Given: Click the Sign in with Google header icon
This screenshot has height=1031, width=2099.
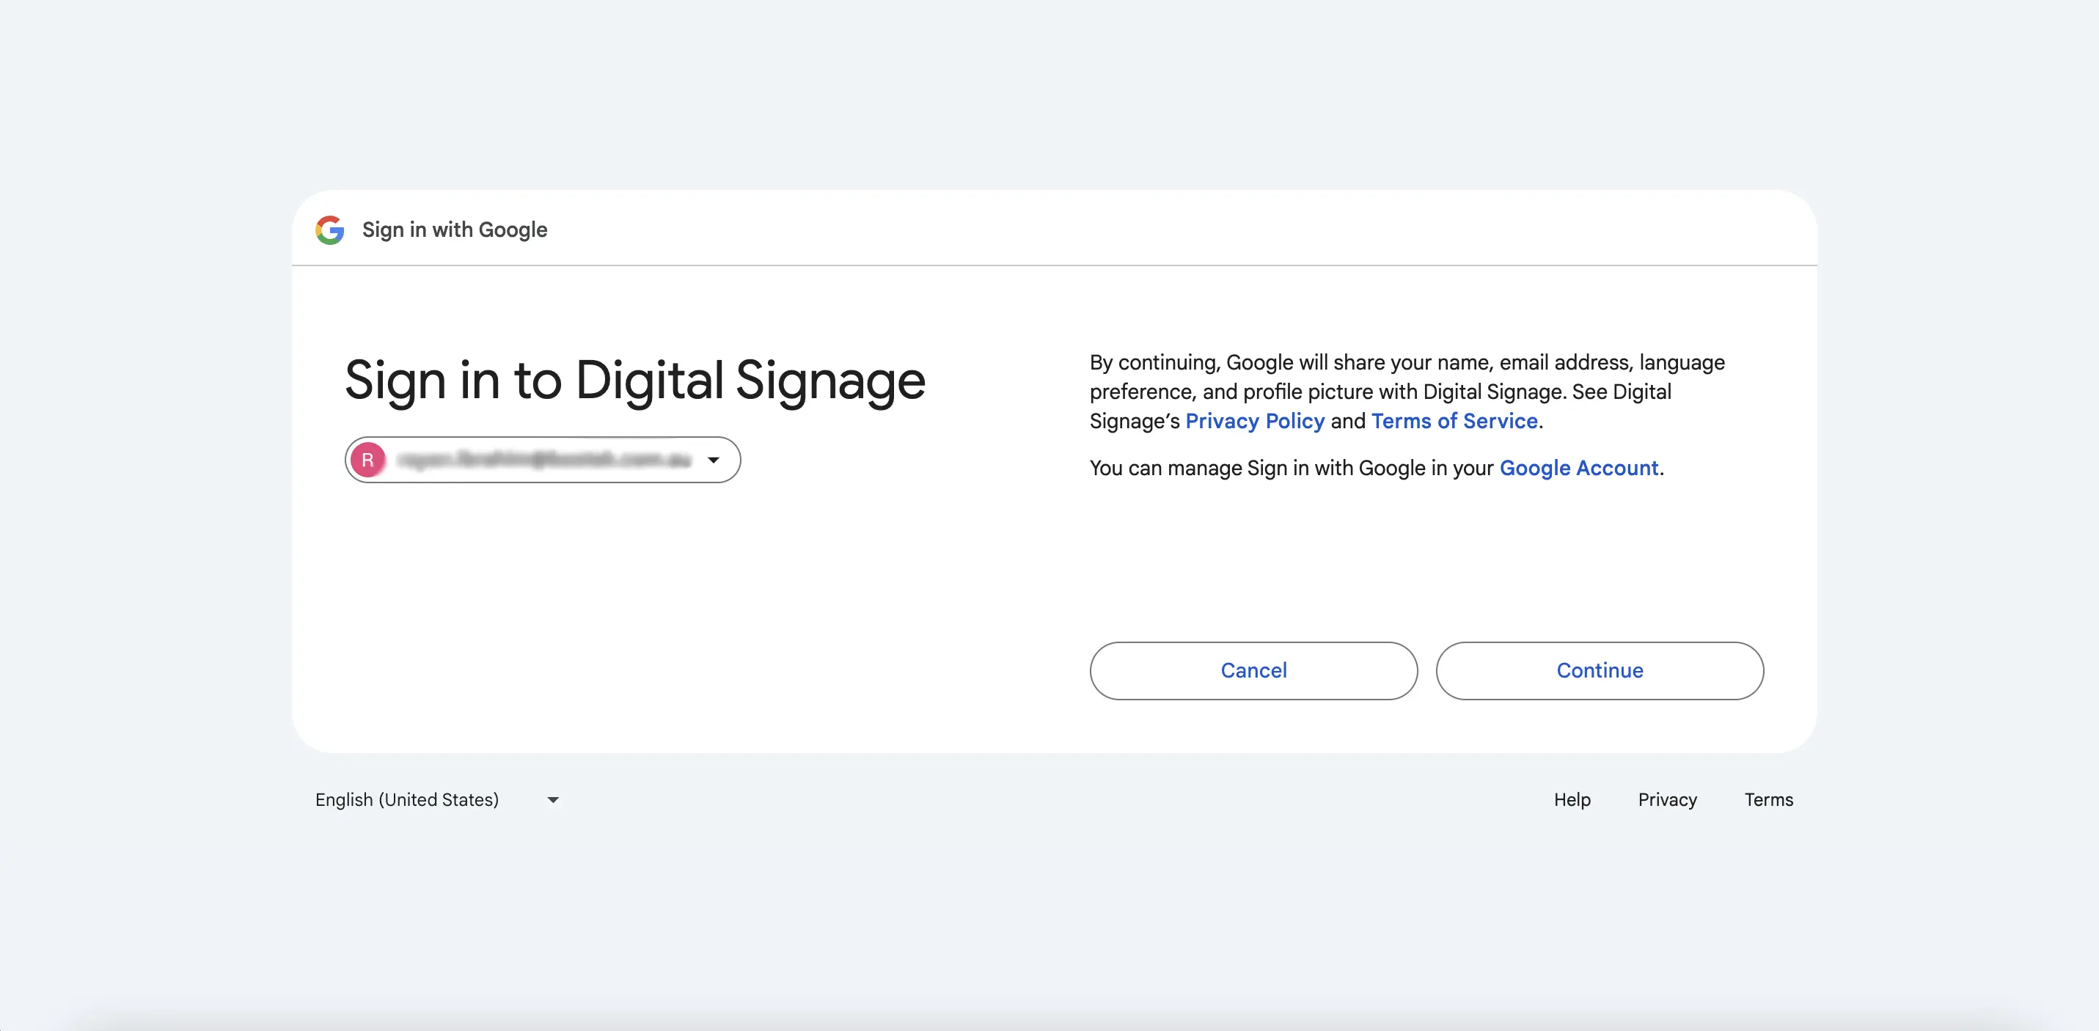Looking at the screenshot, I should (329, 229).
